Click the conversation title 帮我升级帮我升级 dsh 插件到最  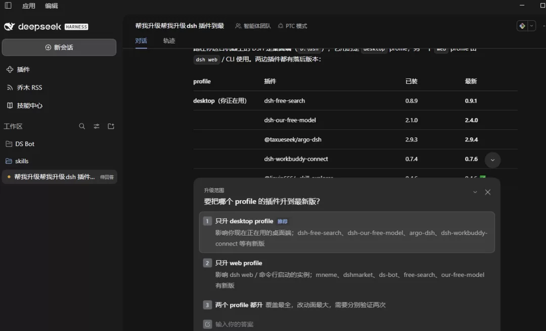point(179,26)
